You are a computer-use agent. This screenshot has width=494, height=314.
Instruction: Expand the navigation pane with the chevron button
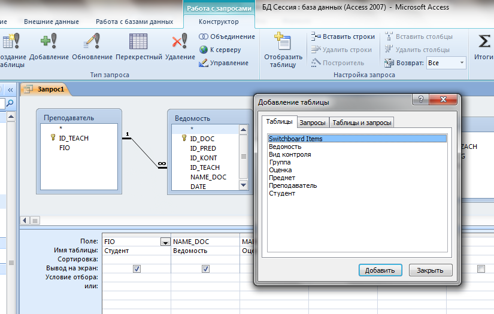coord(10,89)
